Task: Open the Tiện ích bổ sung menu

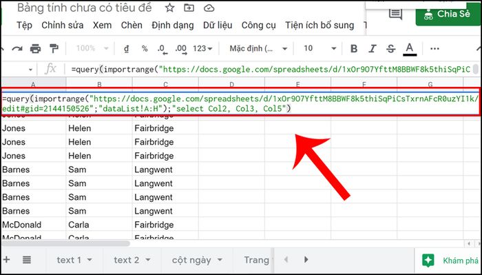Action: 319,26
